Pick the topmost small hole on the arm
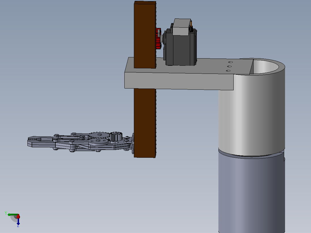The image size is (311, 233). [x=231, y=62]
